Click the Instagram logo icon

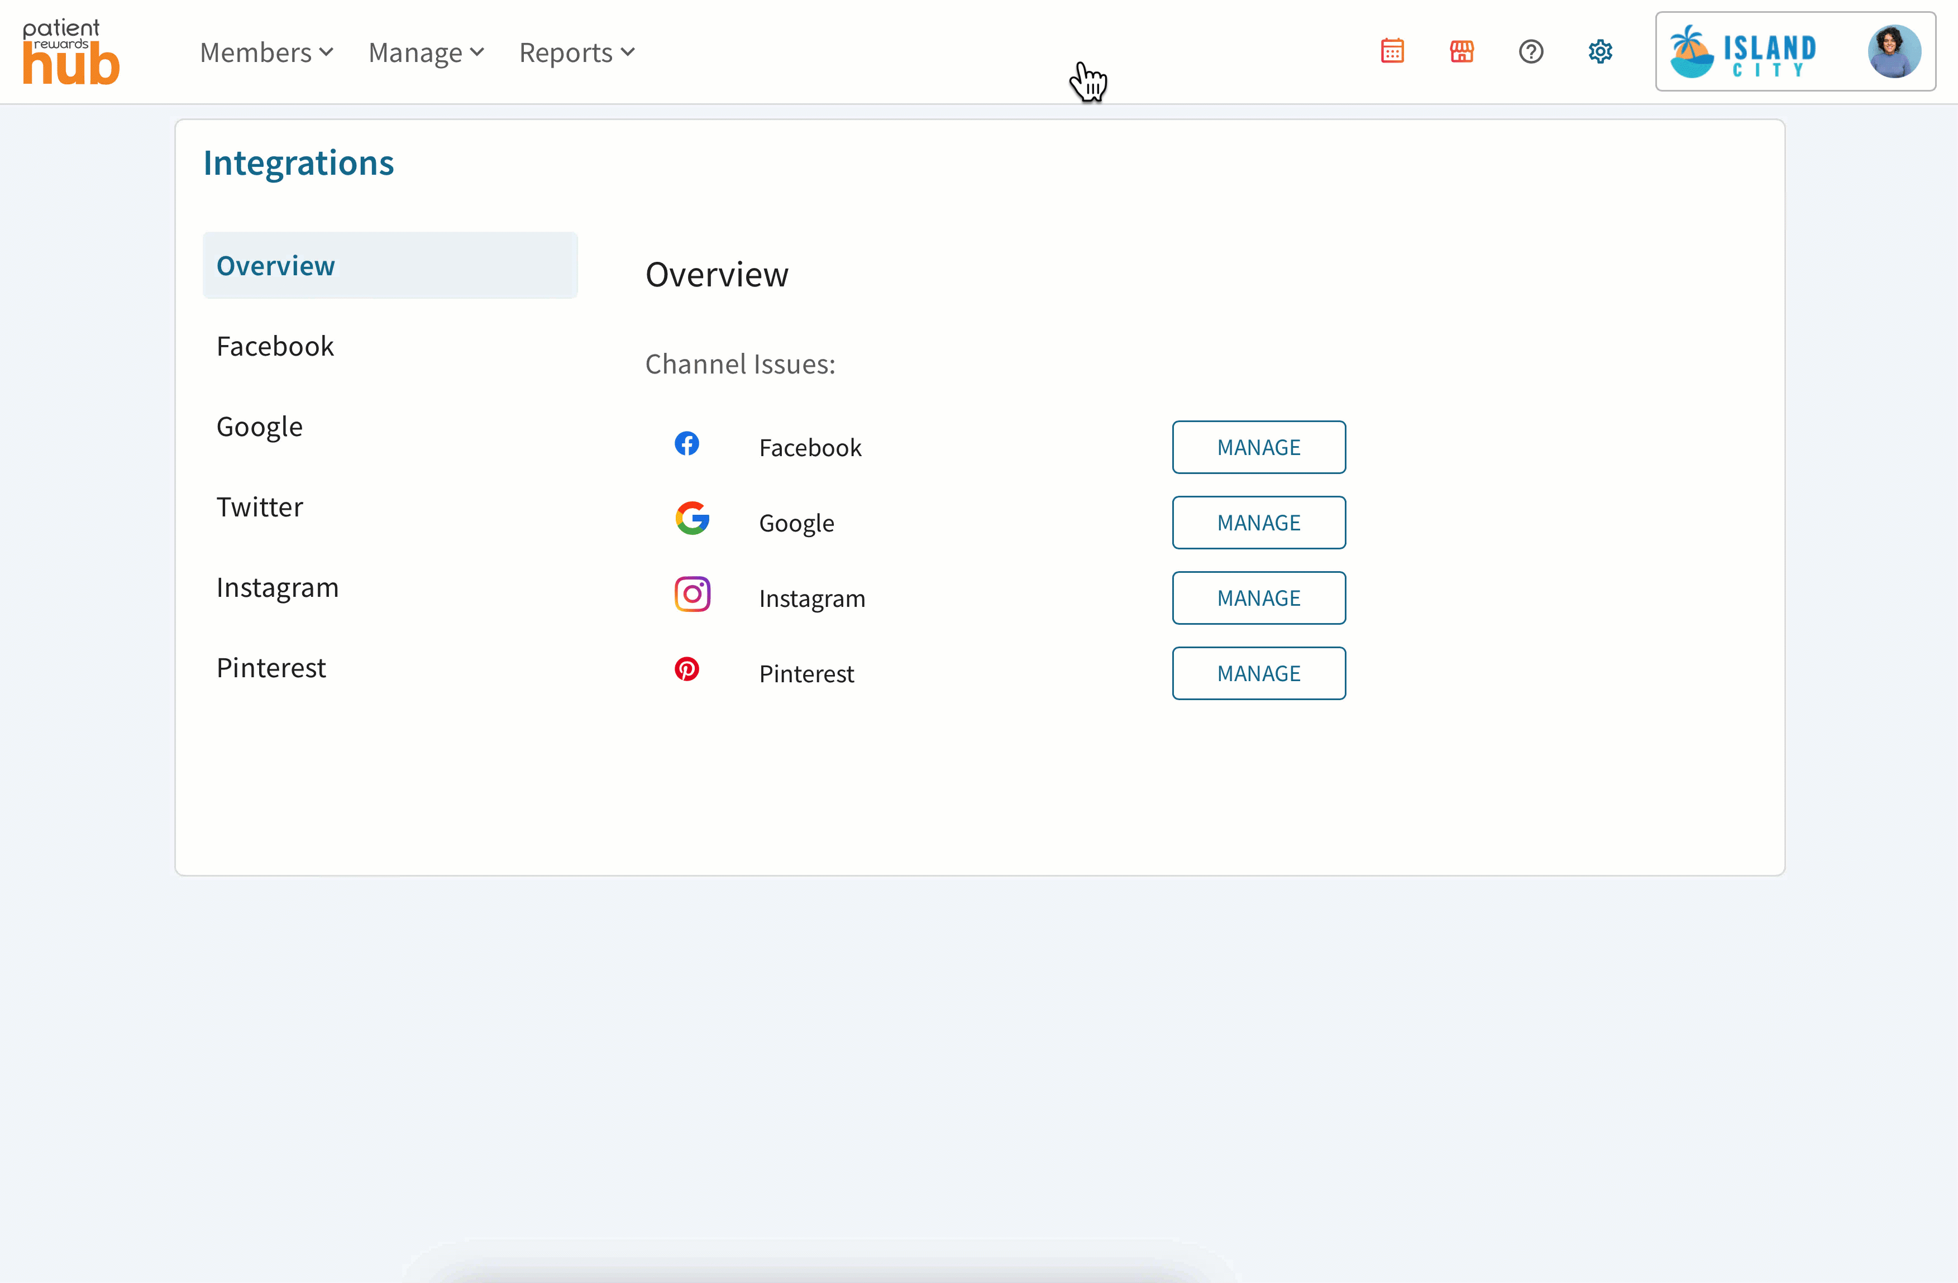click(x=693, y=594)
